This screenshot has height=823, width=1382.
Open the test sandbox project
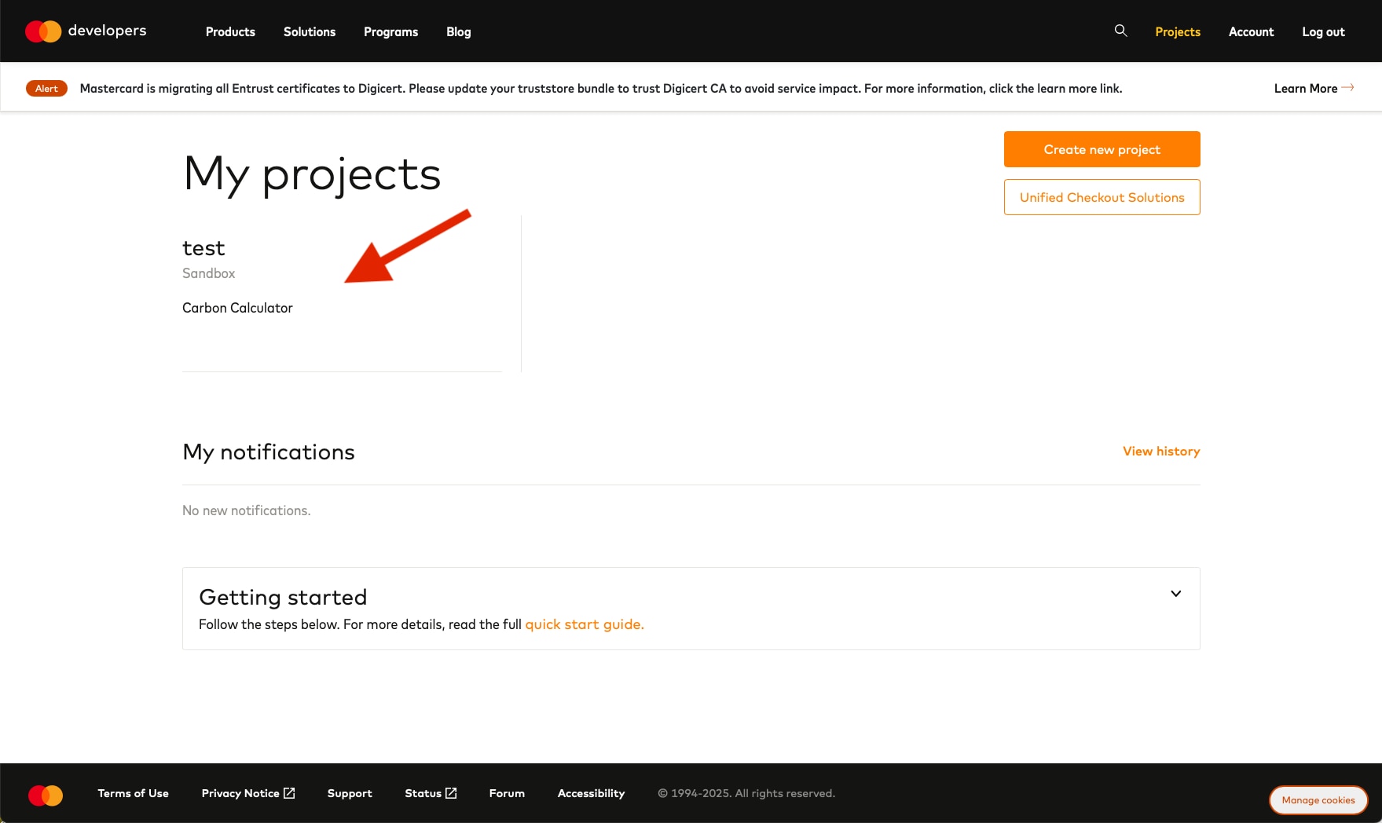(x=203, y=248)
